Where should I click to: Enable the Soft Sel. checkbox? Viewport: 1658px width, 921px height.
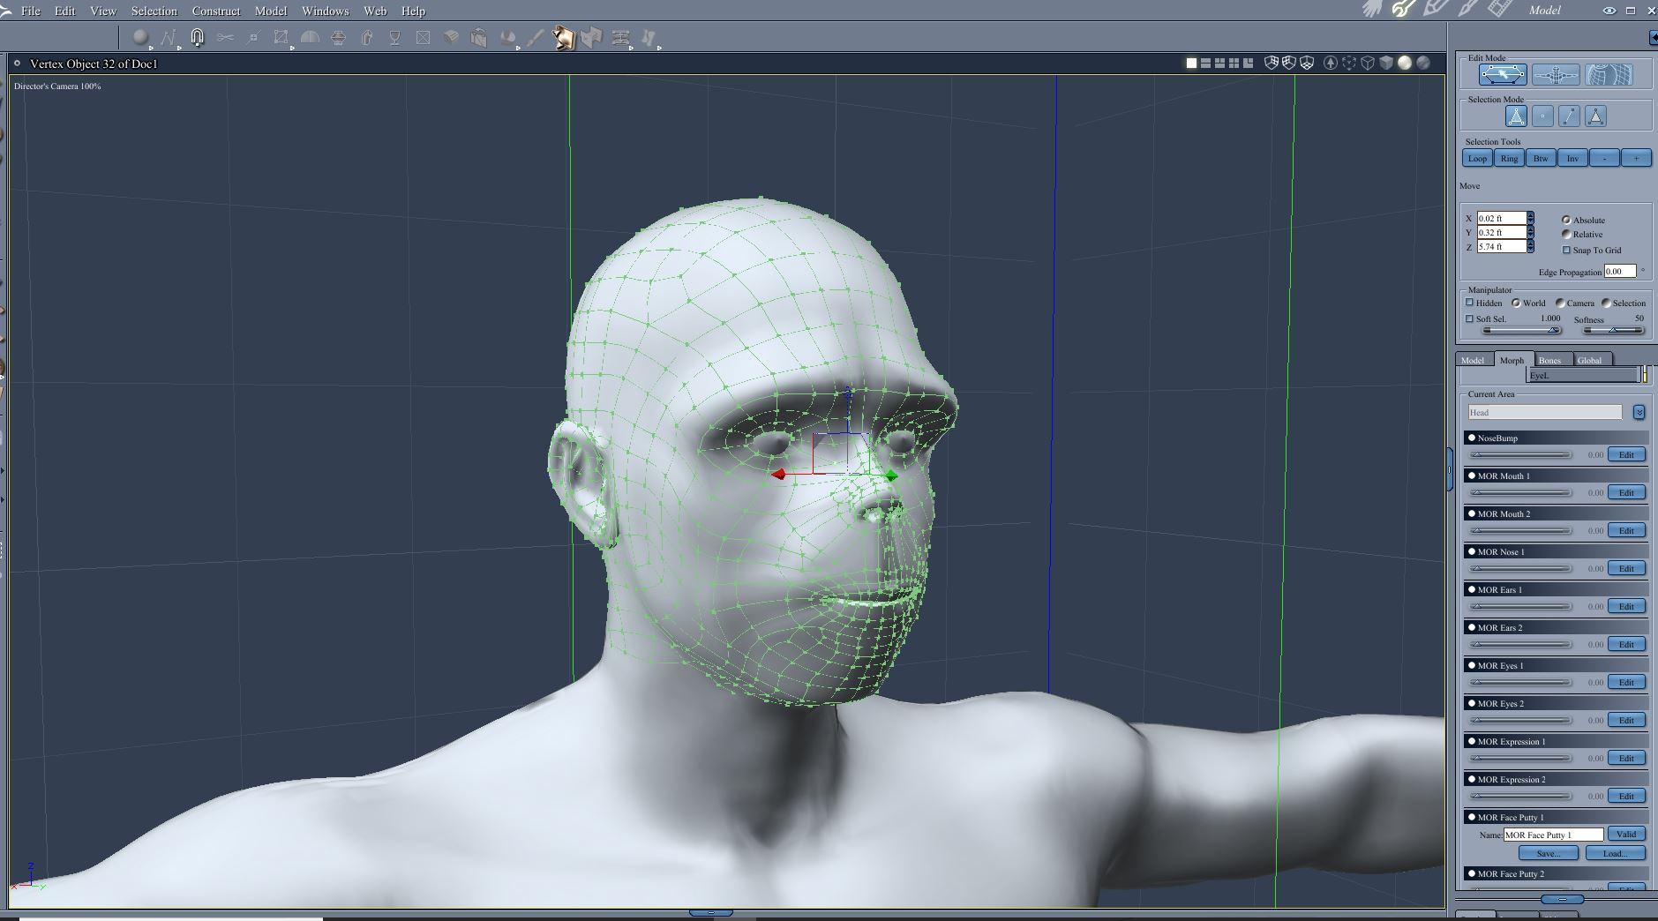pyautogui.click(x=1470, y=318)
